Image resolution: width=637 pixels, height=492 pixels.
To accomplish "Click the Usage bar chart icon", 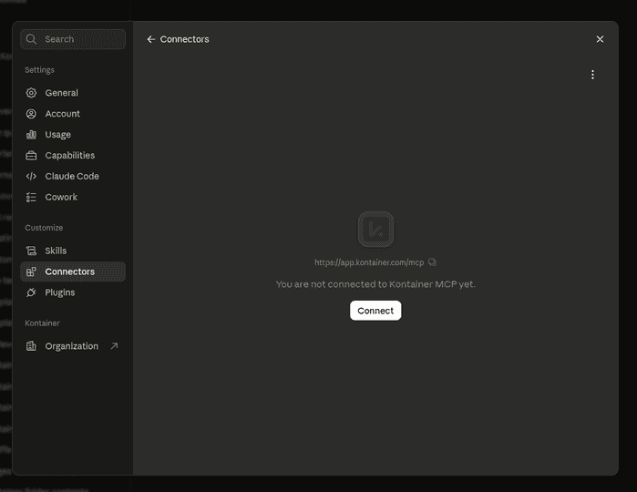I will [31, 135].
